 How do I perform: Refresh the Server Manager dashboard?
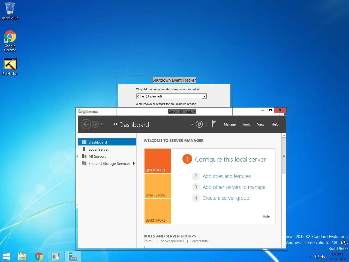pyautogui.click(x=199, y=124)
